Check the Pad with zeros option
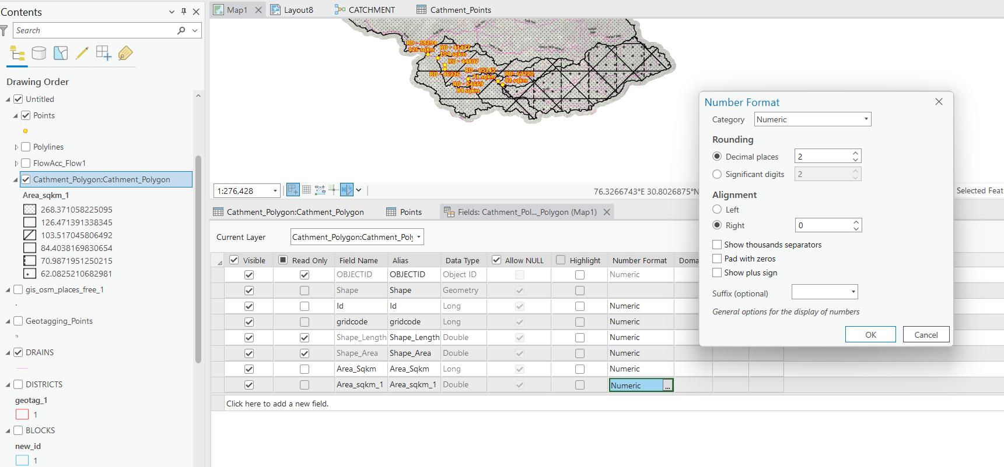The image size is (1004, 467). pos(717,259)
